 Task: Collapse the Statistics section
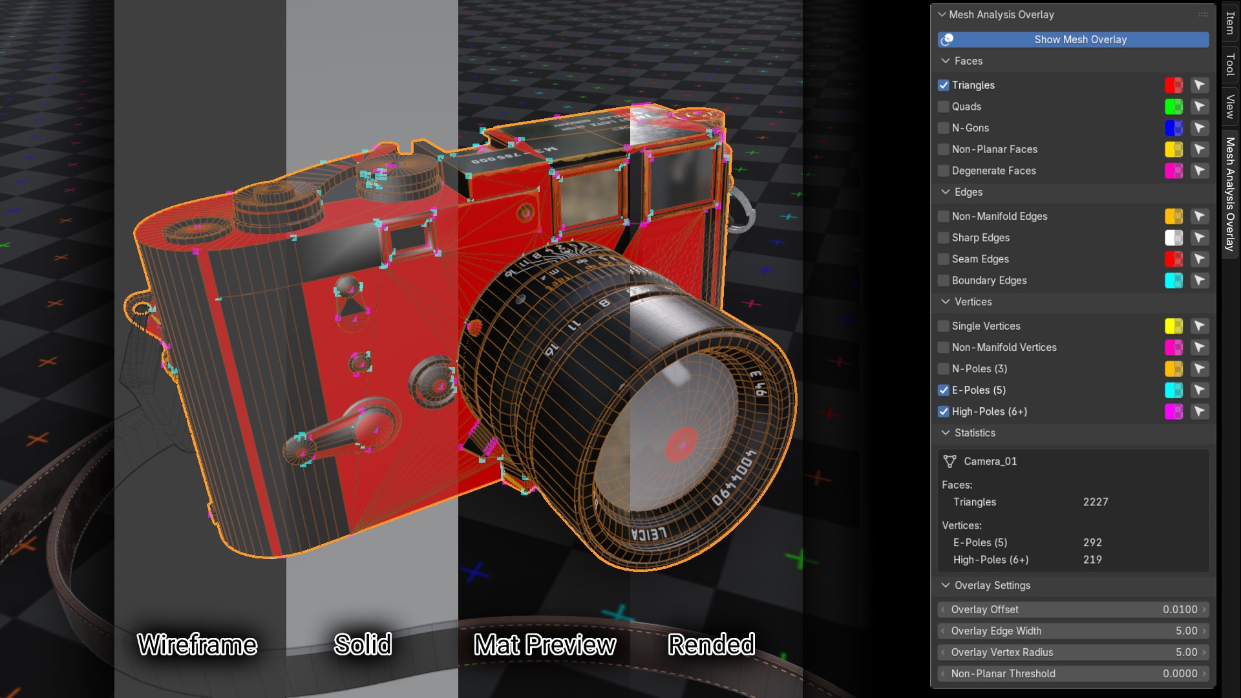[x=946, y=433]
